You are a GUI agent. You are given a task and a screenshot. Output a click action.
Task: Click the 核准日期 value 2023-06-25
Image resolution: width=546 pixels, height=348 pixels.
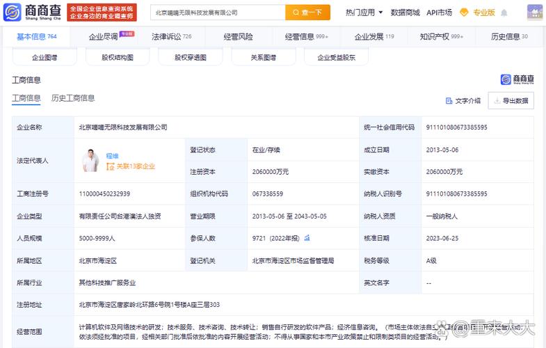pos(442,238)
